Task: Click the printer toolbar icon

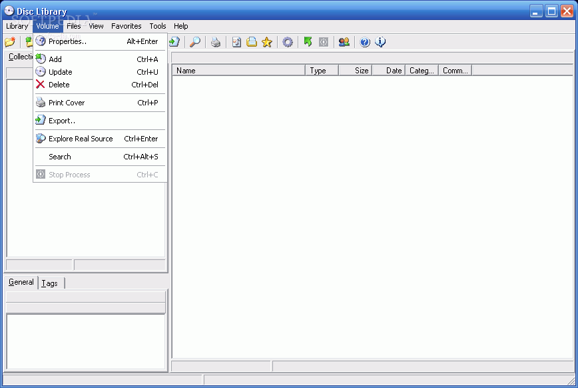Action: click(x=216, y=42)
